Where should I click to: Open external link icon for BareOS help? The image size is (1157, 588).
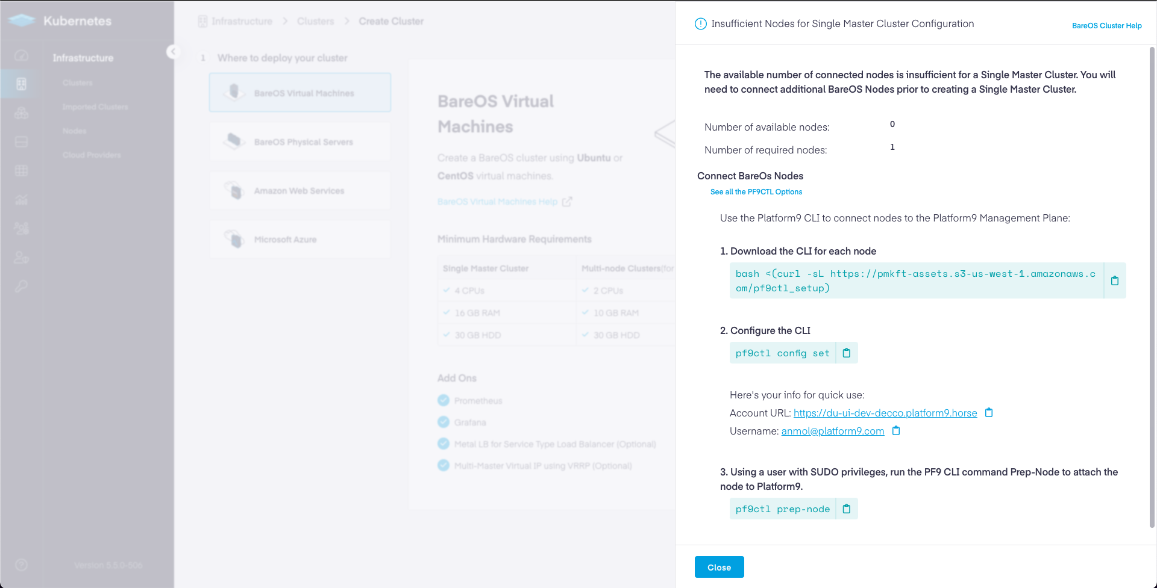click(566, 202)
